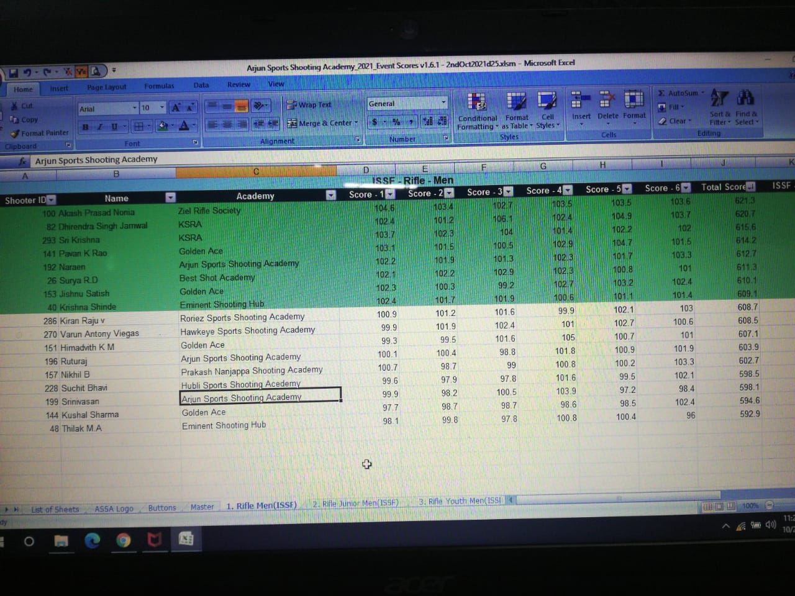Cut the selected cells
This screenshot has height=596, width=795.
point(22,106)
